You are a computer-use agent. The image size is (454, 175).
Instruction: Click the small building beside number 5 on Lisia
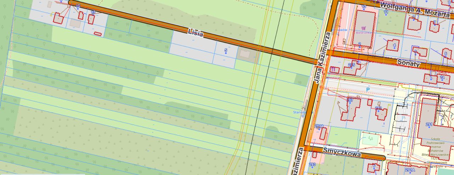point(245,54)
